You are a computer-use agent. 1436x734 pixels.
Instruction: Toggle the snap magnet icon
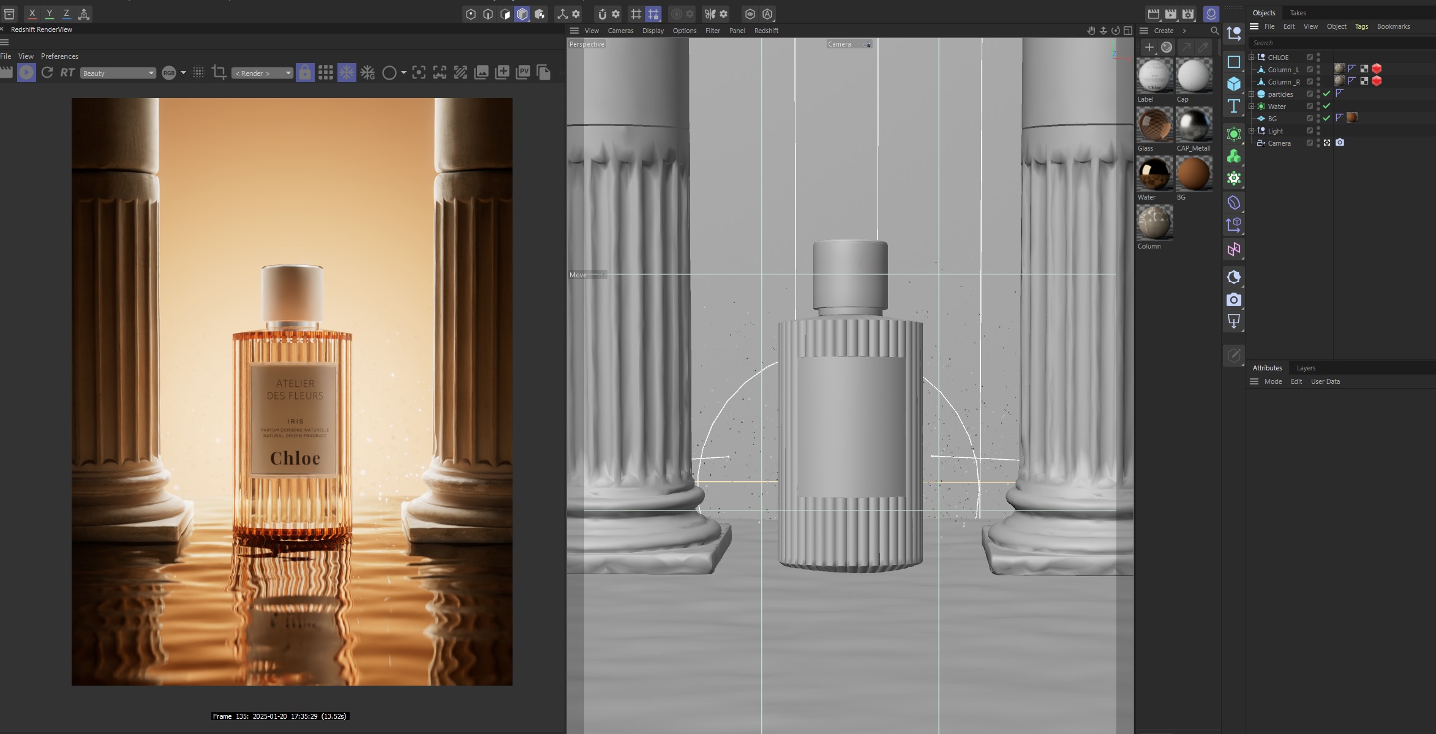(x=602, y=13)
